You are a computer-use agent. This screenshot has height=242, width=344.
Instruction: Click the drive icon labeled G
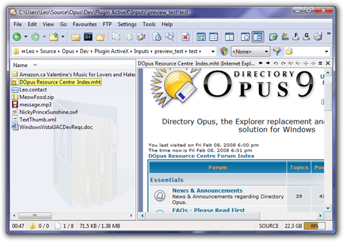pyautogui.click(x=307, y=37)
